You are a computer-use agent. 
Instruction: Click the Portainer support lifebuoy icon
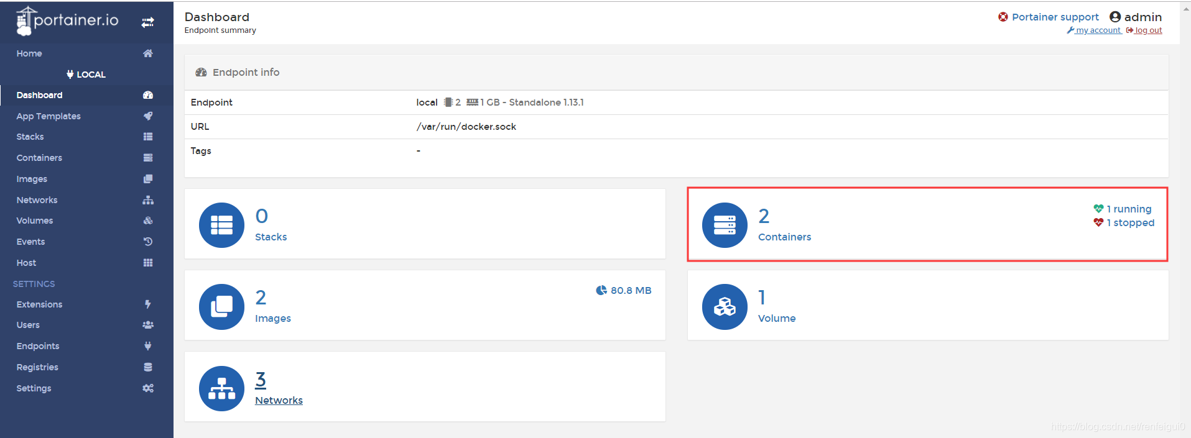pyautogui.click(x=1003, y=17)
